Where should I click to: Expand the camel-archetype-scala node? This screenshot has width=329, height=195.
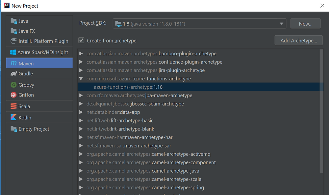pos(81,179)
